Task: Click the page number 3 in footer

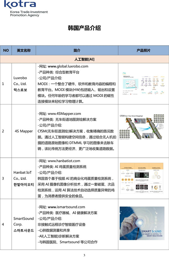Action: tap(84, 255)
